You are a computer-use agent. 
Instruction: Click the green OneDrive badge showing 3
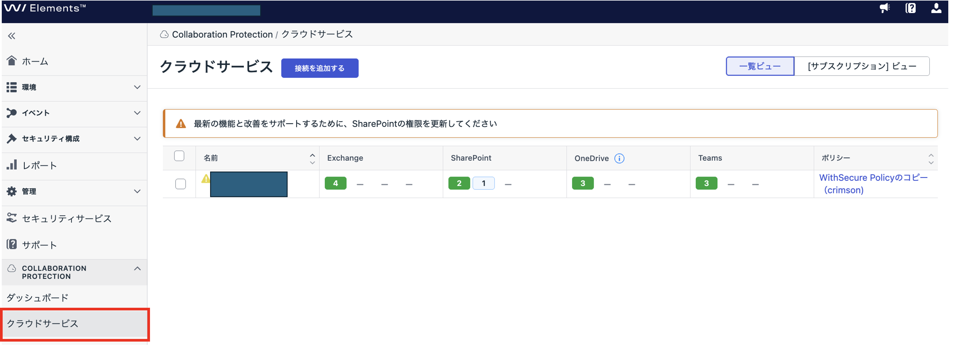(583, 183)
